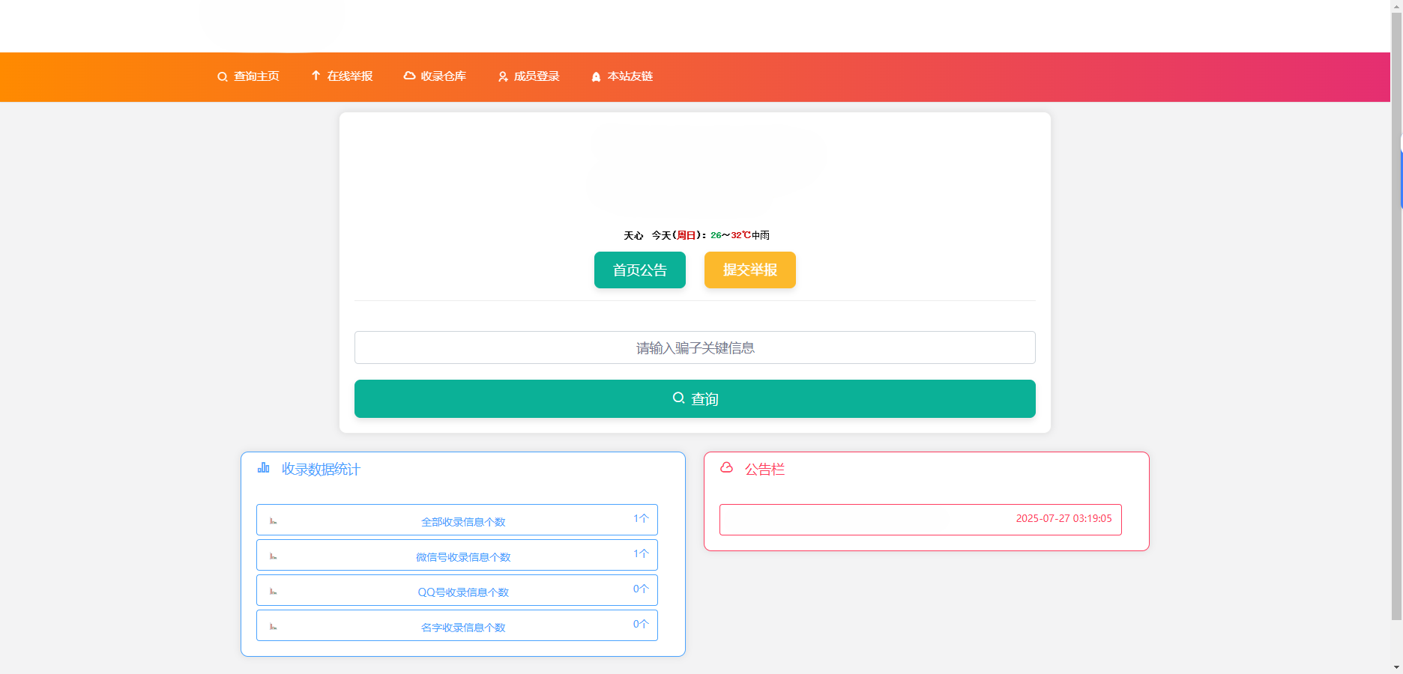Image resolution: width=1403 pixels, height=674 pixels.
Task: Click the 1个 count in 全部收录信息个数 row
Action: (641, 518)
